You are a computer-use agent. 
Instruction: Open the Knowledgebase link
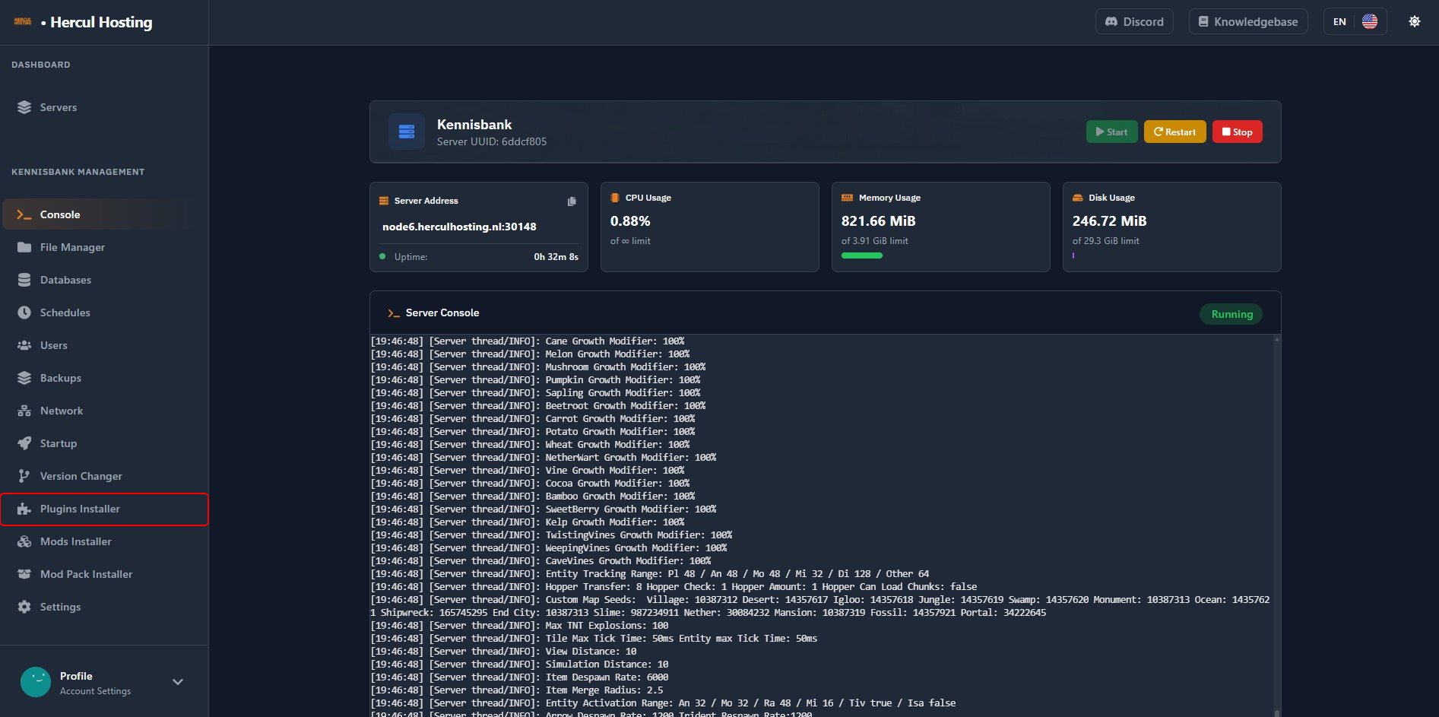(1247, 21)
